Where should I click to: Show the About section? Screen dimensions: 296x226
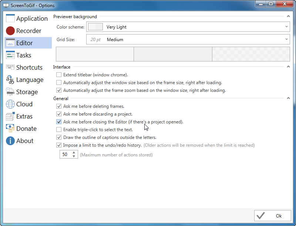coord(28,141)
